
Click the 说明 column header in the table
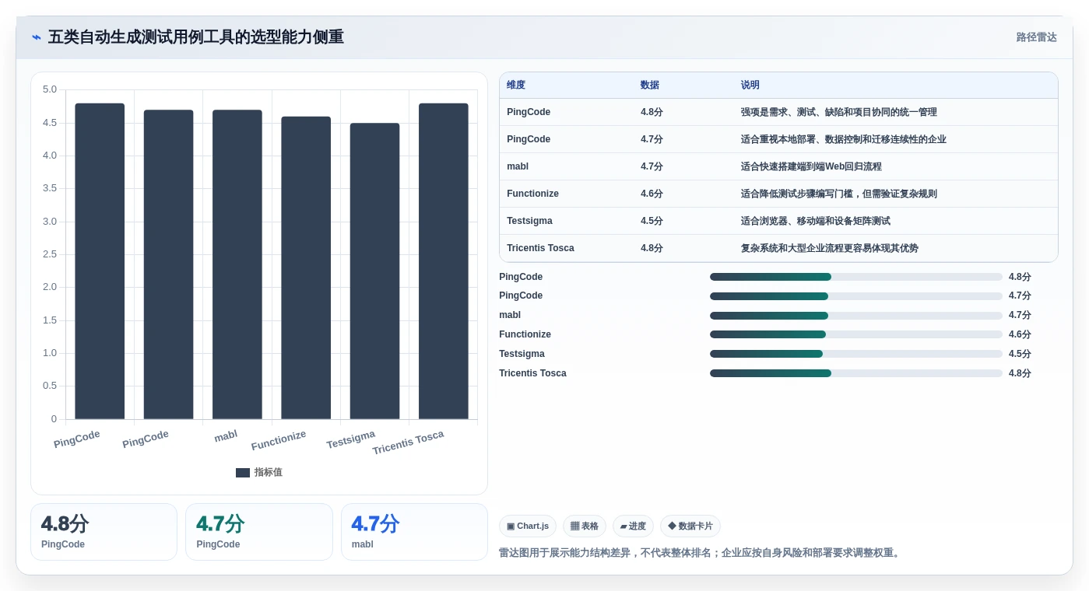750,86
